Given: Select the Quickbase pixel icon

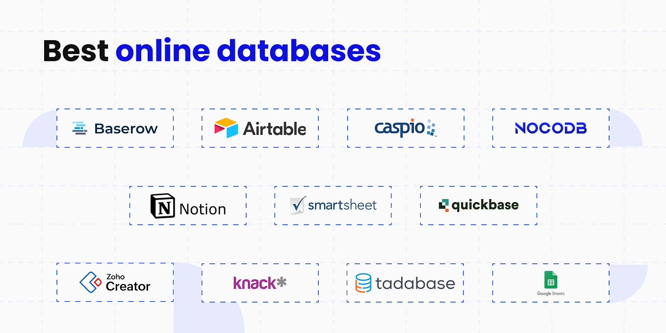Looking at the screenshot, I should [x=444, y=205].
